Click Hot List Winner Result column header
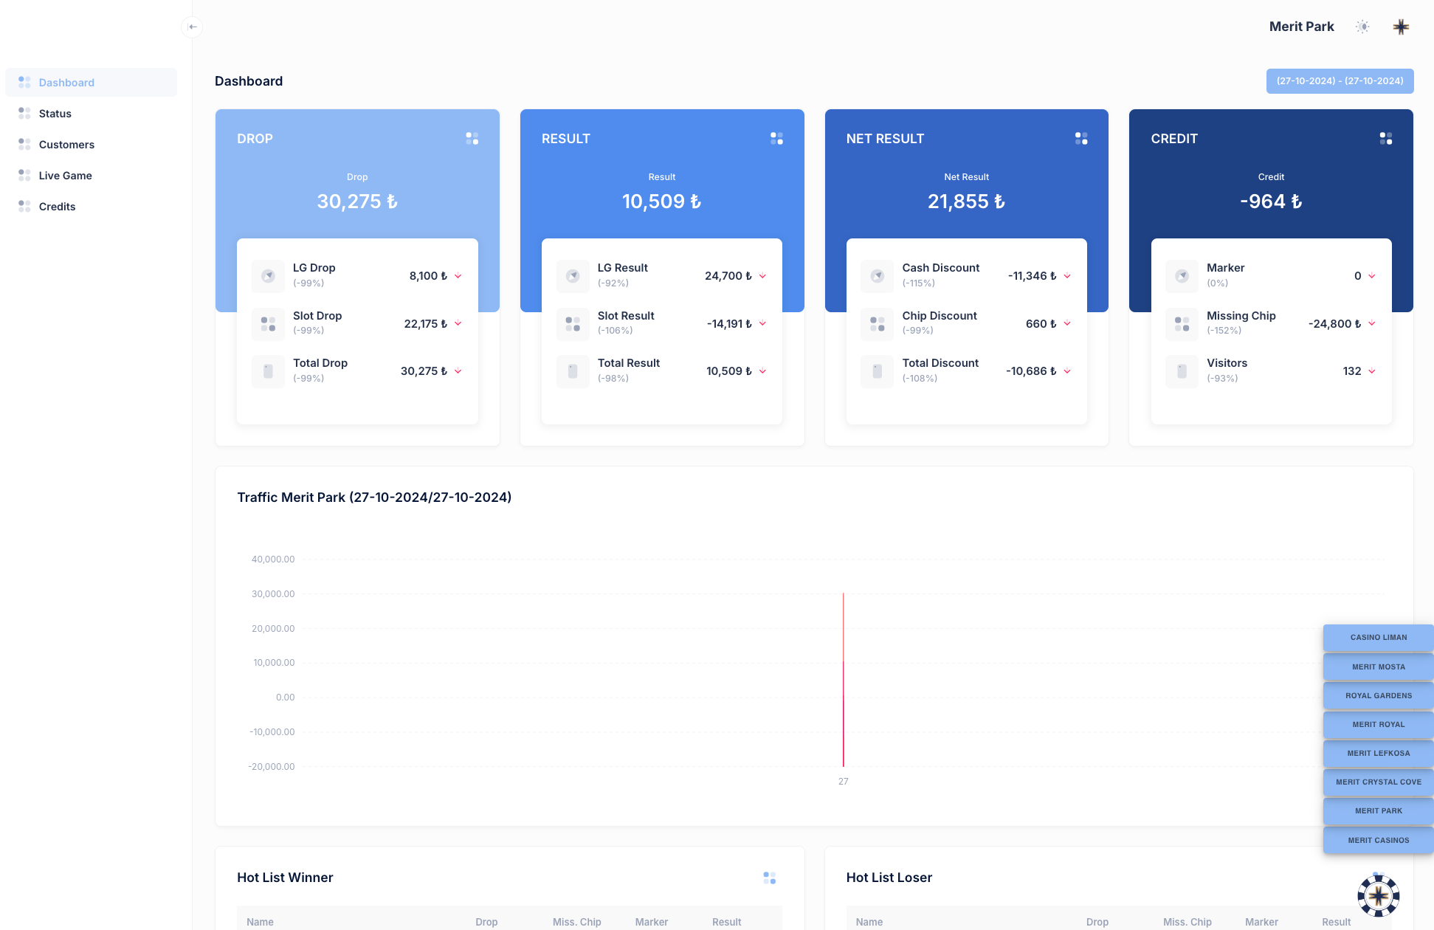The width and height of the screenshot is (1434, 930). point(726,922)
